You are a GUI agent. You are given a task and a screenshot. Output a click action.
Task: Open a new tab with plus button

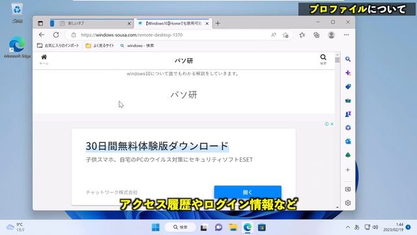(218, 23)
